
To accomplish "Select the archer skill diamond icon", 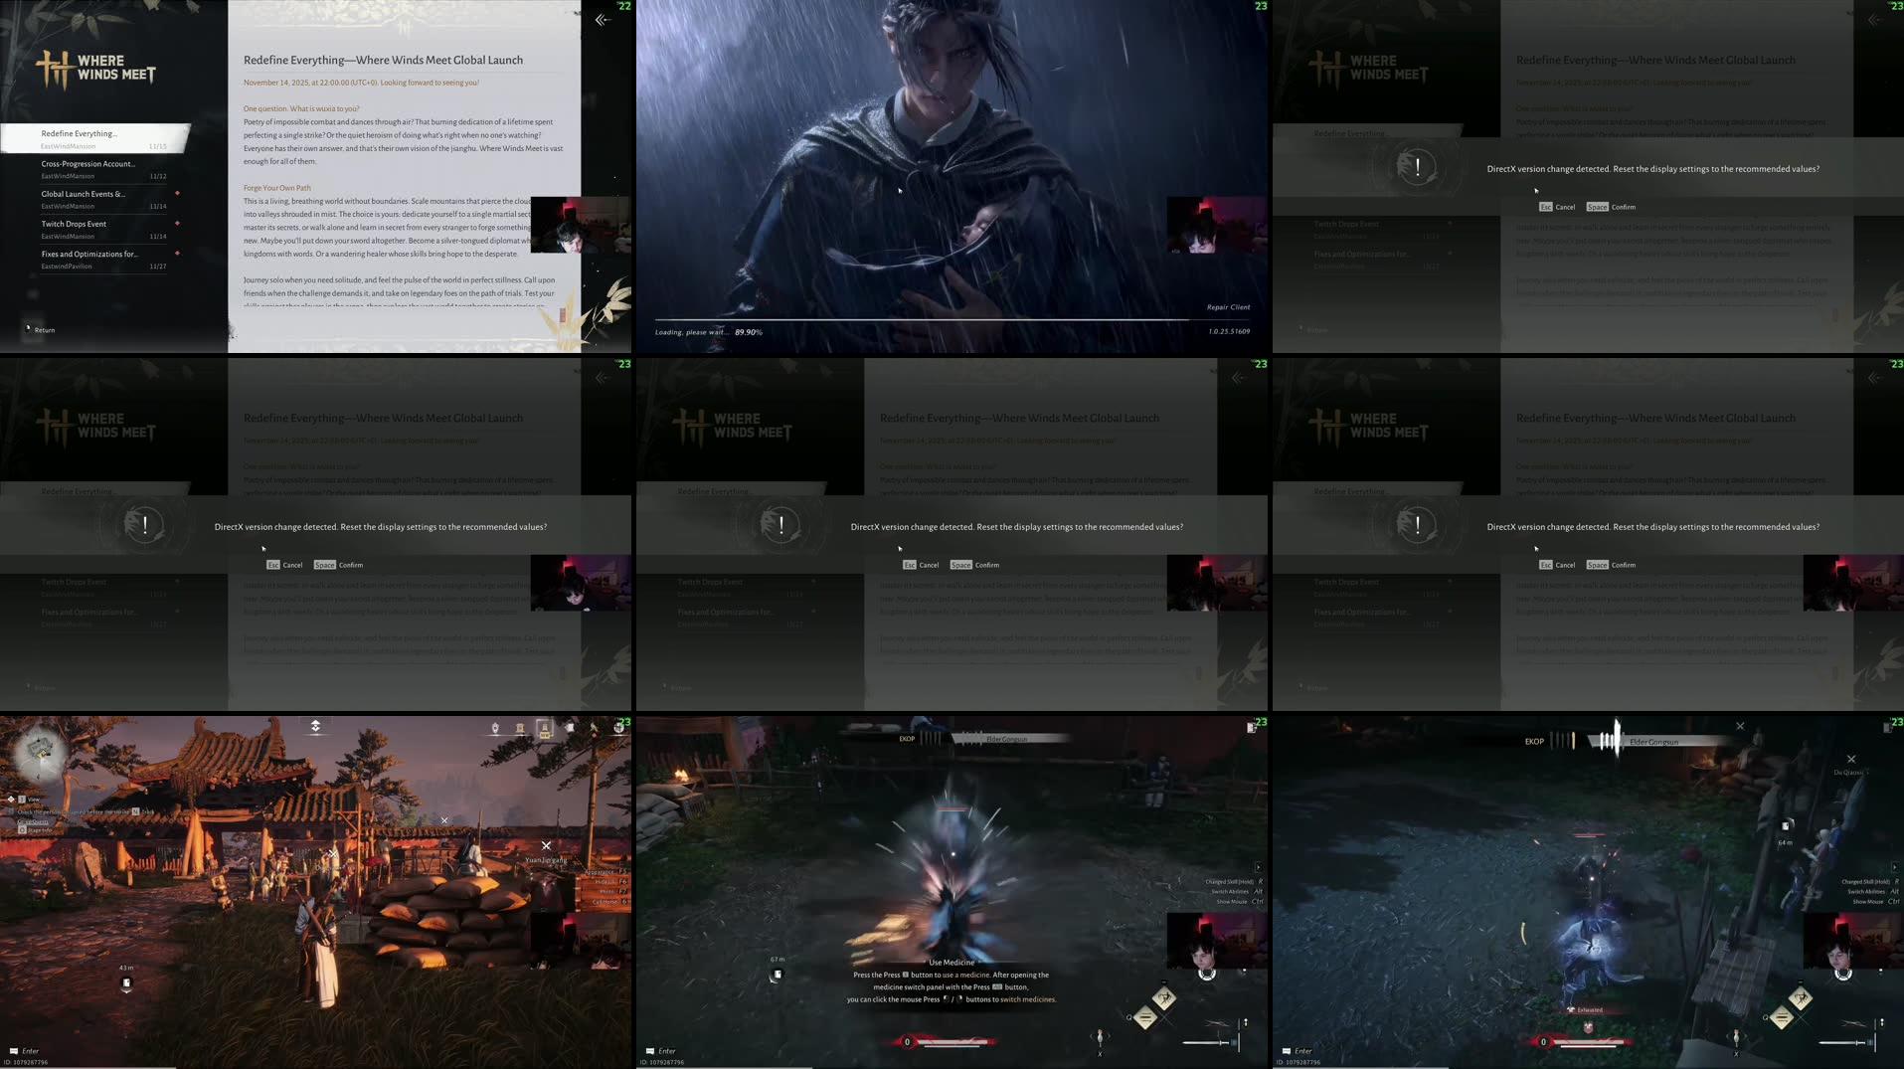I will coord(1164,998).
